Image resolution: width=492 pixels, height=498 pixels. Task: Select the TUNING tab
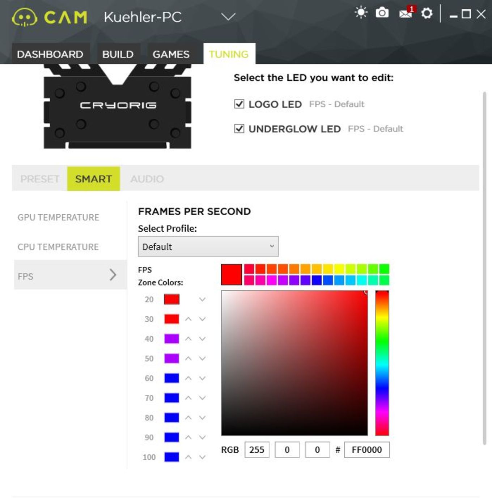(229, 54)
